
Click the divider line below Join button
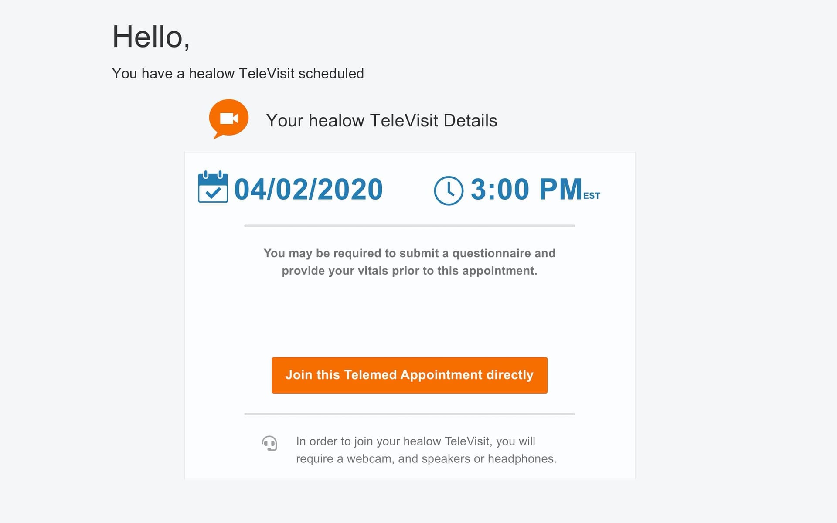(409, 414)
